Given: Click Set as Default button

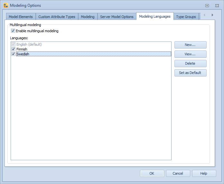Looking at the screenshot, I should (x=191, y=73).
